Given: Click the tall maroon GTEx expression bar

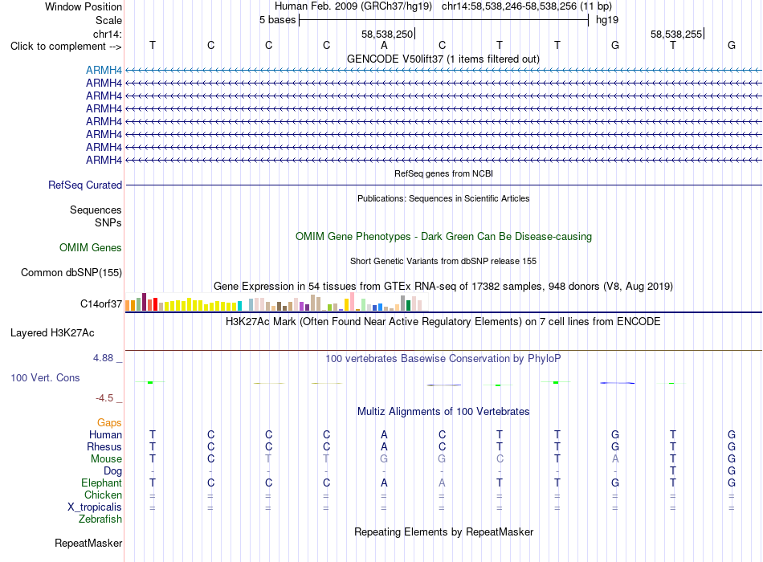Looking at the screenshot, I should (144, 302).
